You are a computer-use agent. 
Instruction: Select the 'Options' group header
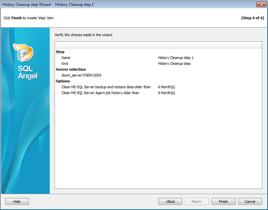tap(63, 81)
